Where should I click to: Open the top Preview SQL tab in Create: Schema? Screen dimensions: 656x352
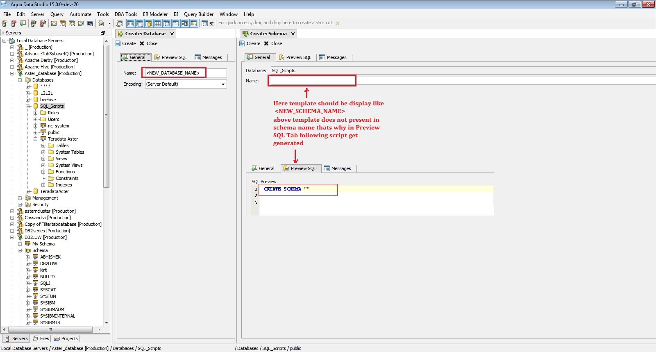tap(295, 57)
